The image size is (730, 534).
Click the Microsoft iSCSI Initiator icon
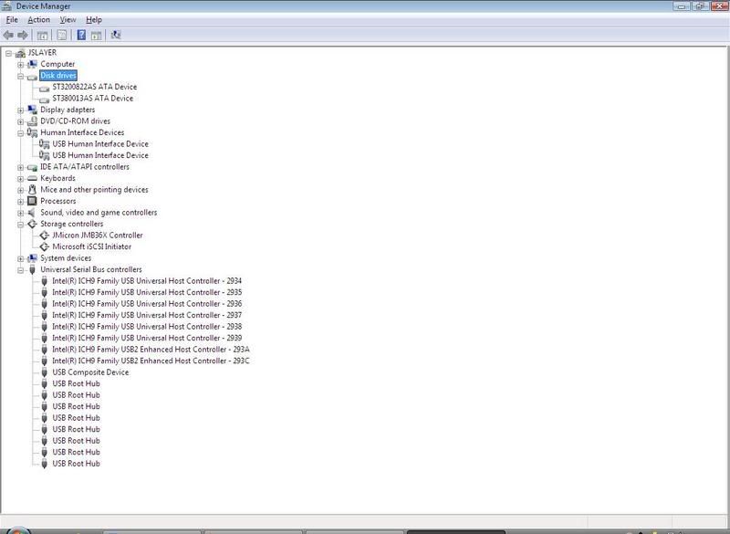pos(44,246)
